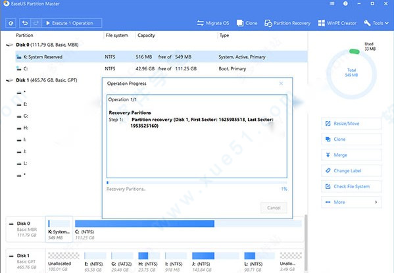Image resolution: width=394 pixels, height=273 pixels.
Task: Click Clone in the right action panel
Action: [351, 139]
